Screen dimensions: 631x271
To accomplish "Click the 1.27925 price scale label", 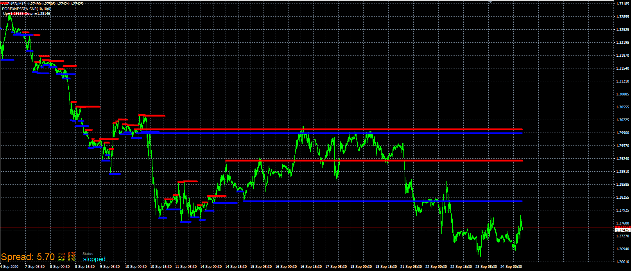I will tap(622, 210).
